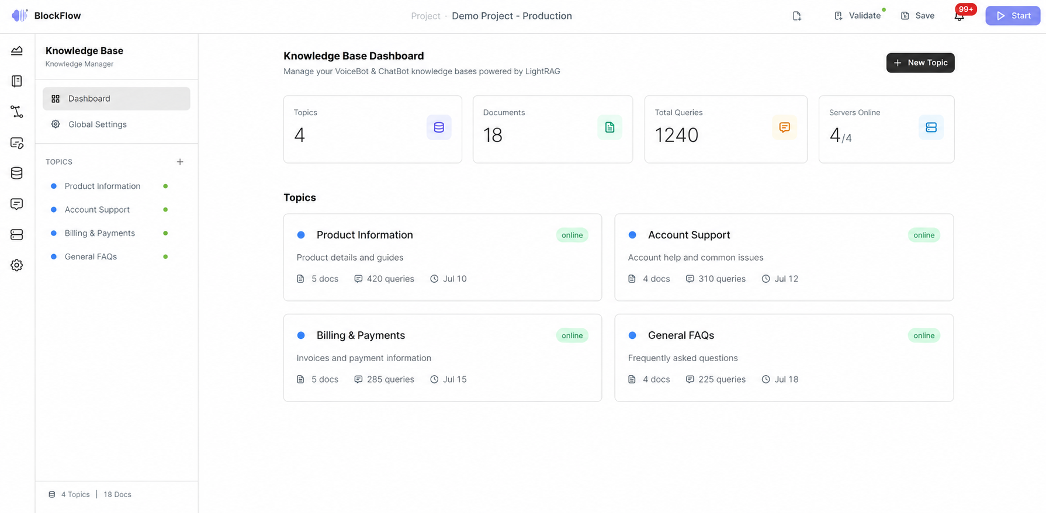
Task: Open the Account Support topic card
Action: pos(784,257)
